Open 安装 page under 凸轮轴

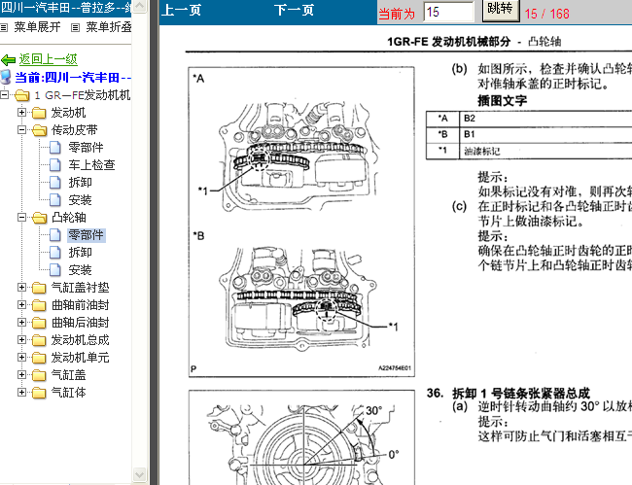(80, 270)
